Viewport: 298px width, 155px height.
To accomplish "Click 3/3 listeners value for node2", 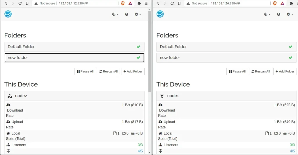I will click(x=140, y=145).
